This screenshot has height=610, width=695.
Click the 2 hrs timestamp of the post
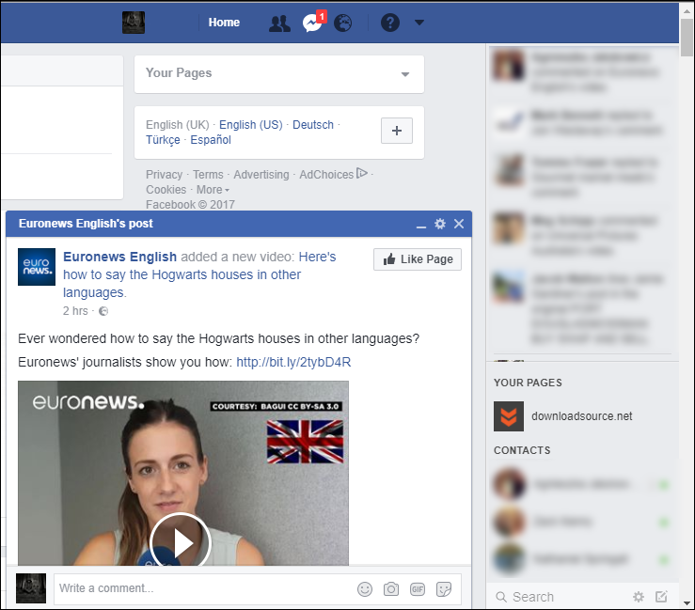[75, 311]
